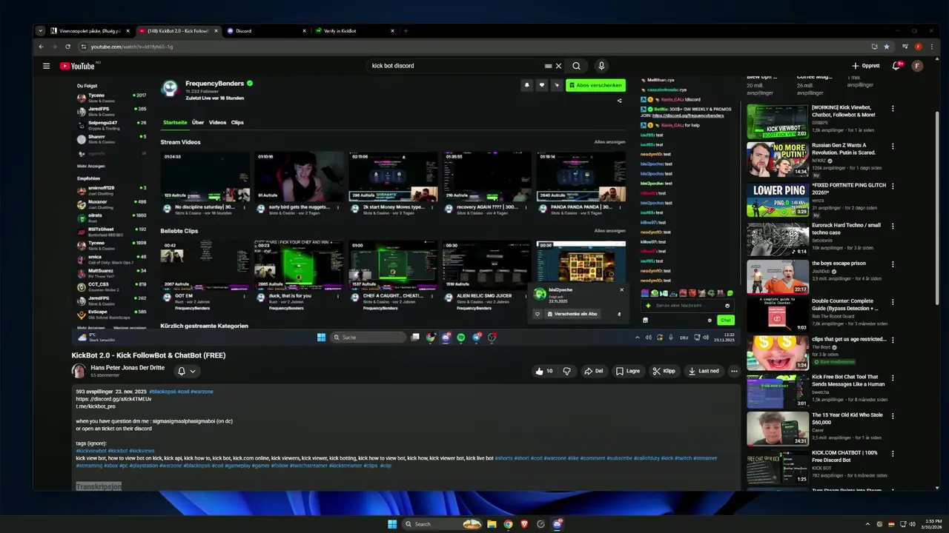Start voice search with microphone
Viewport: 949px width, 533px height.
pos(601,66)
